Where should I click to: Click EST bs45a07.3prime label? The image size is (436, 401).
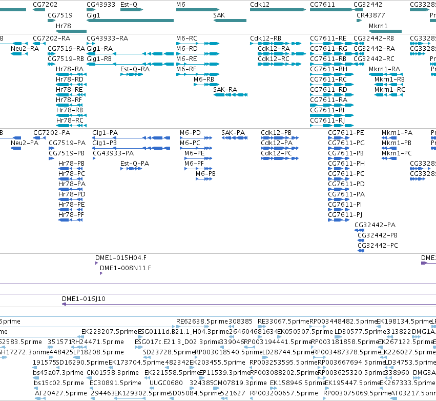pyautogui.click(x=58, y=373)
